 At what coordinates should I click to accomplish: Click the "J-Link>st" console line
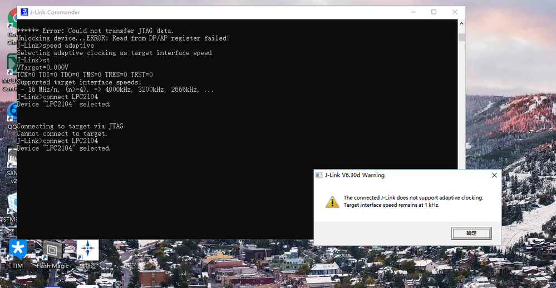tap(33, 60)
